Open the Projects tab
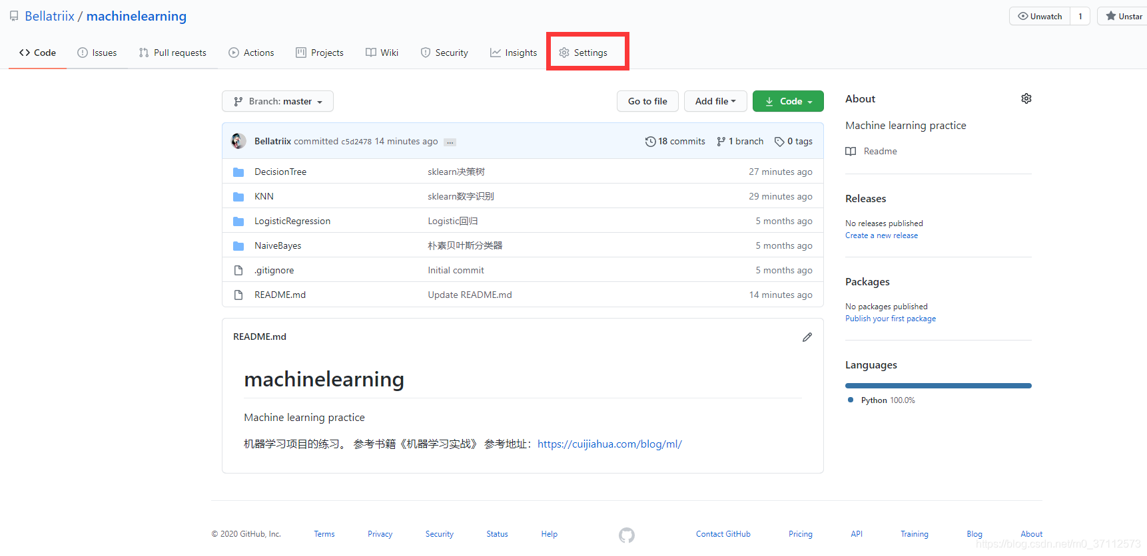 tap(320, 53)
